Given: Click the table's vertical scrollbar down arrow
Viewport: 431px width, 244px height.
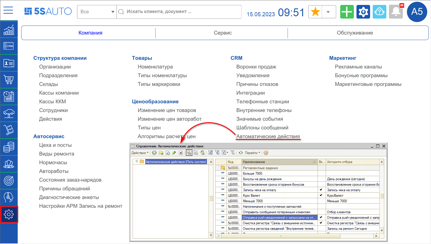Looking at the screenshot, I should click(382, 231).
